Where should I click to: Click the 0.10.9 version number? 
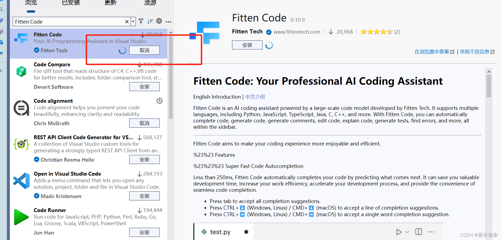pos(298,20)
